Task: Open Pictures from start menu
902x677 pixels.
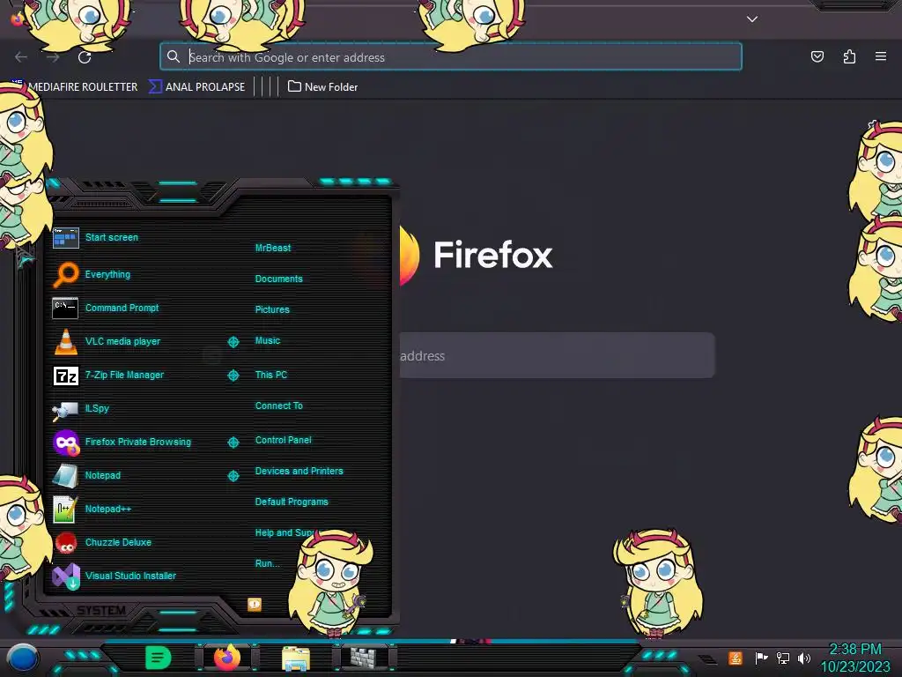Action: (272, 309)
